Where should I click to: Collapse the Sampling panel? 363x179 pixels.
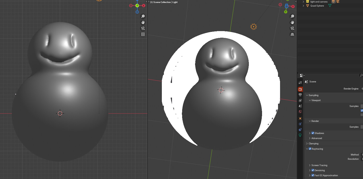(x=307, y=95)
